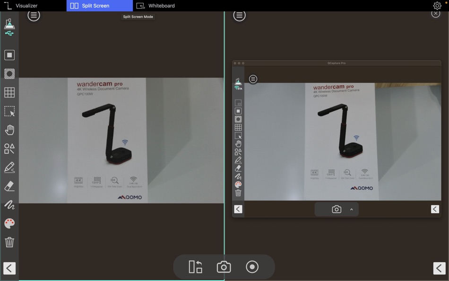Choose the line stroke style in left toolbar

point(9,205)
